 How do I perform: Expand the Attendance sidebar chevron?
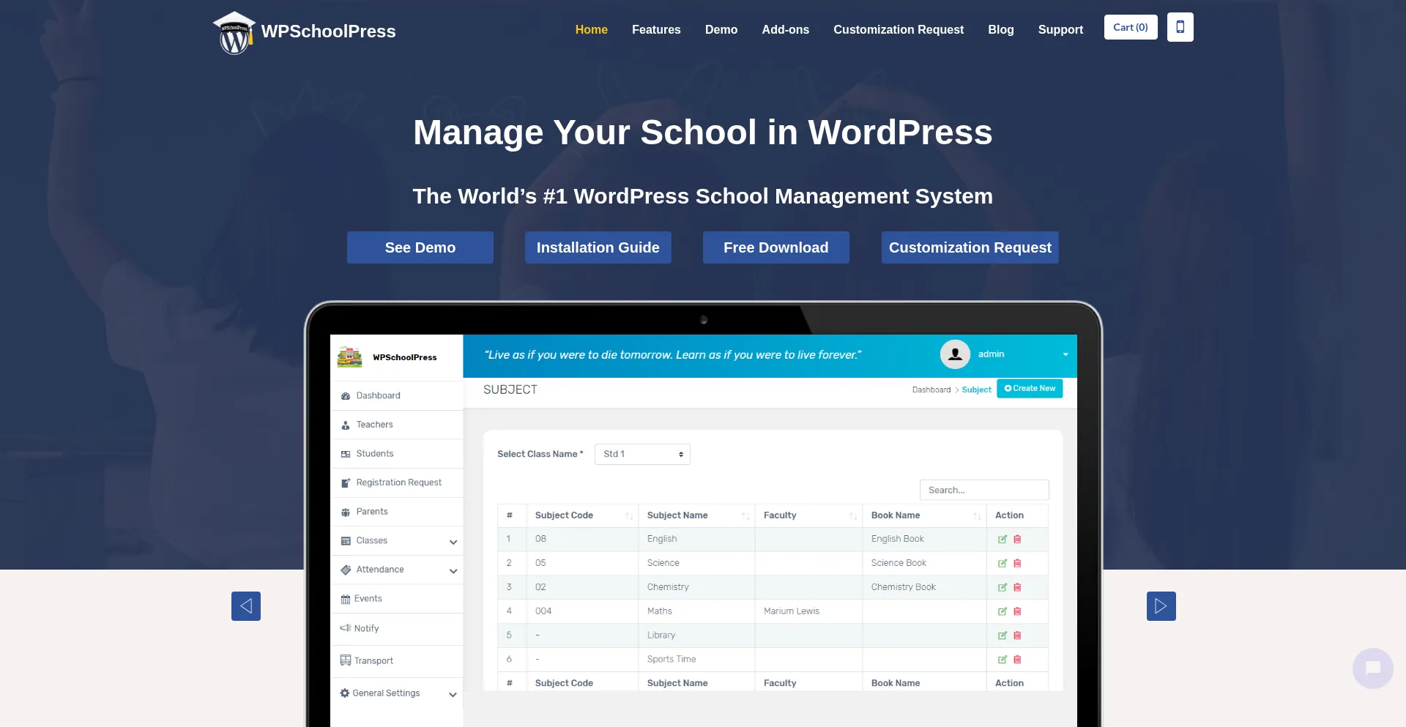pos(453,571)
